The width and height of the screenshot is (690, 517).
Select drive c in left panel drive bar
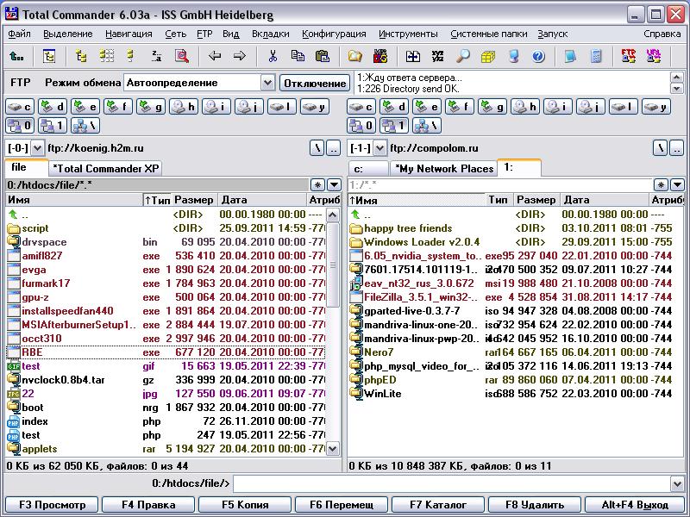coord(21,107)
